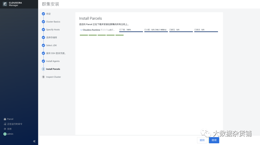The image size is (260, 145).
Task: Collapse the Cloudera Runtime parcel row chevron
Action: 81,30
